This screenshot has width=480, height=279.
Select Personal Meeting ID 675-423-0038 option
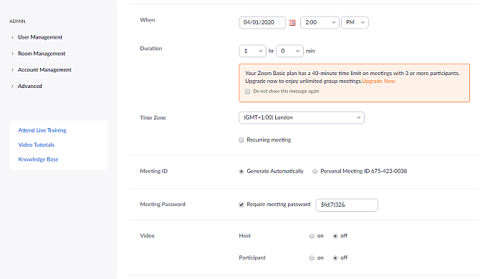(315, 172)
